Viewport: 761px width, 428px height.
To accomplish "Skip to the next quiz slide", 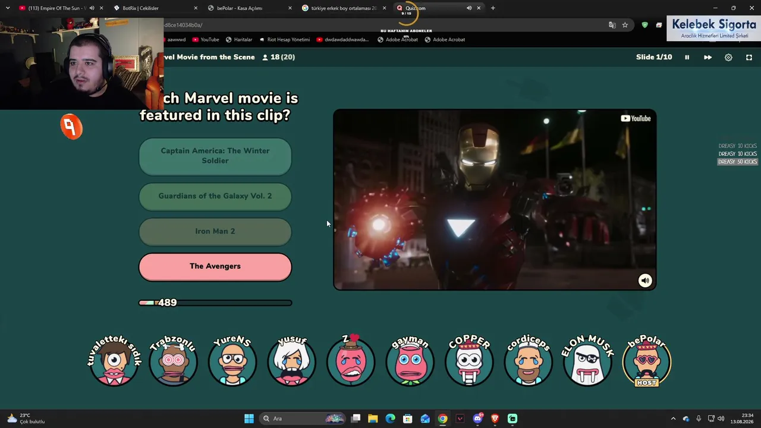I will (x=707, y=57).
